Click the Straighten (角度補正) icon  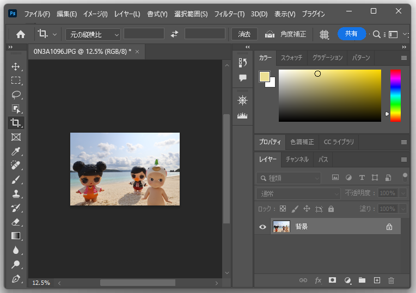pyautogui.click(x=270, y=34)
